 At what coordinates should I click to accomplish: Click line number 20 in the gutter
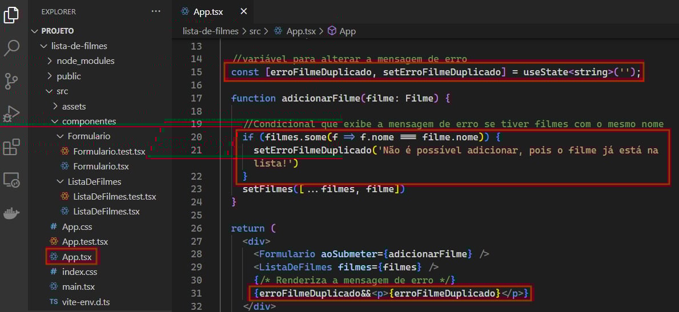196,137
